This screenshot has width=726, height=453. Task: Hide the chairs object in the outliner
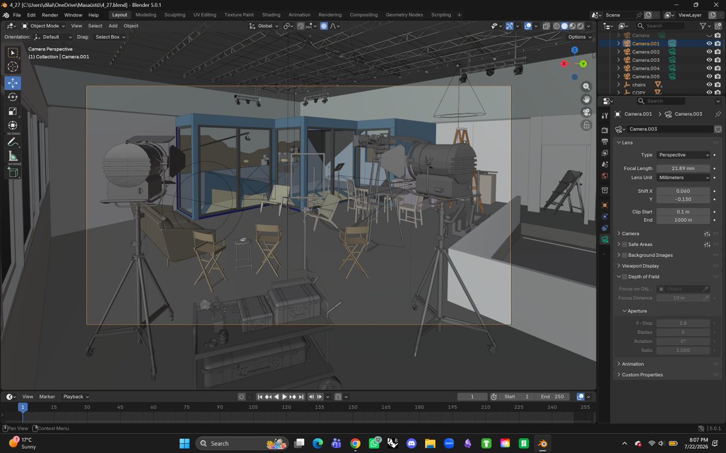coord(709,85)
